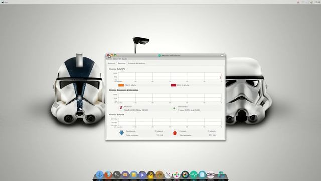Click the red sending arrow icon
Viewport: 321px width, 181px height.
click(x=175, y=133)
